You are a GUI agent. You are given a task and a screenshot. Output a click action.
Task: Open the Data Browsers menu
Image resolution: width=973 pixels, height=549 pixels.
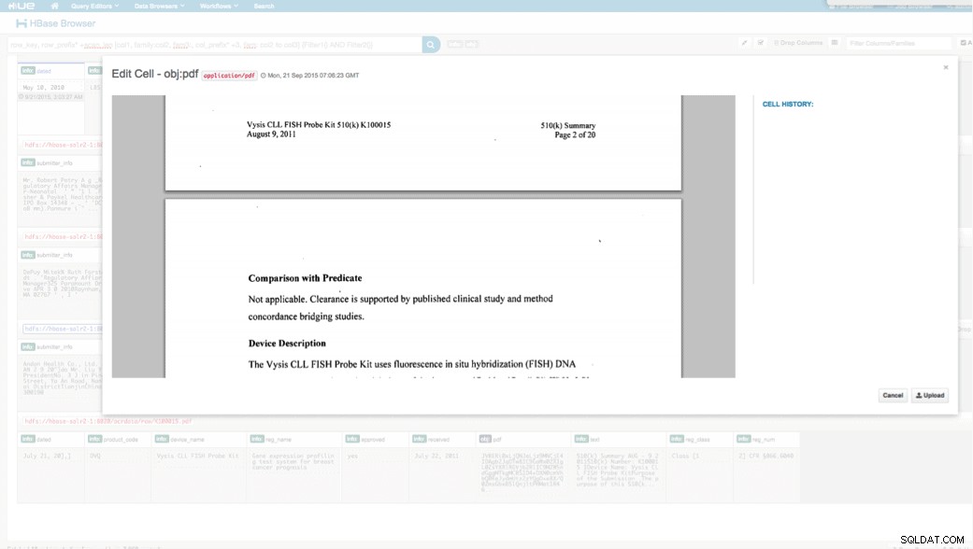coord(159,7)
